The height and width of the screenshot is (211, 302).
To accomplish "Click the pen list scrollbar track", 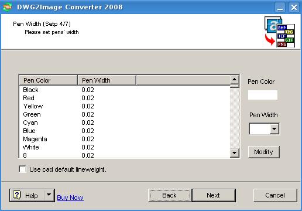I will pyautogui.click(x=235, y=118).
